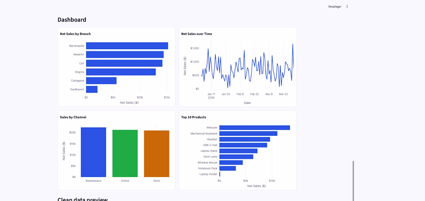Click the 'Barranquilla' axis label
The width and height of the screenshot is (425, 201).
tap(77, 46)
